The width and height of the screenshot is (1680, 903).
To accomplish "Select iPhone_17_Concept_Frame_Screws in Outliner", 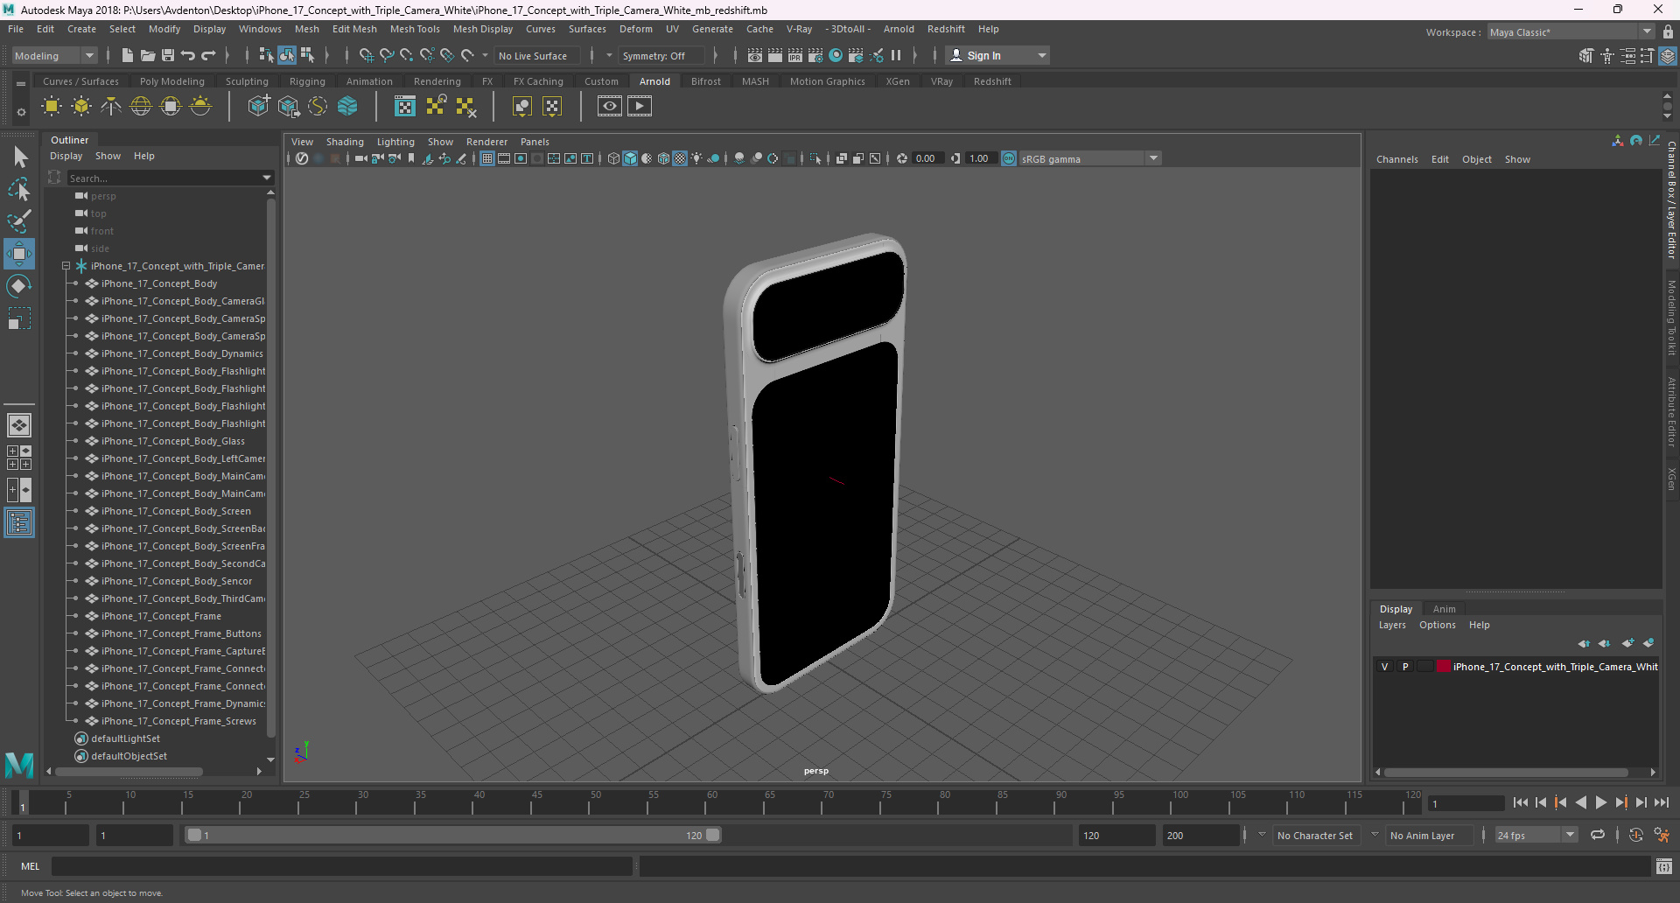I will [x=178, y=721].
